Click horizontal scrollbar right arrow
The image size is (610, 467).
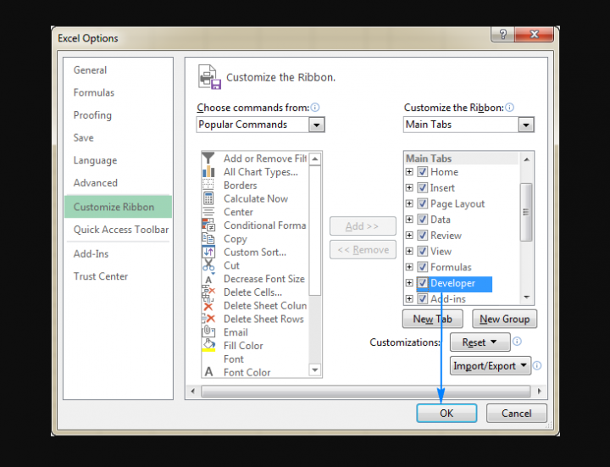[539, 391]
